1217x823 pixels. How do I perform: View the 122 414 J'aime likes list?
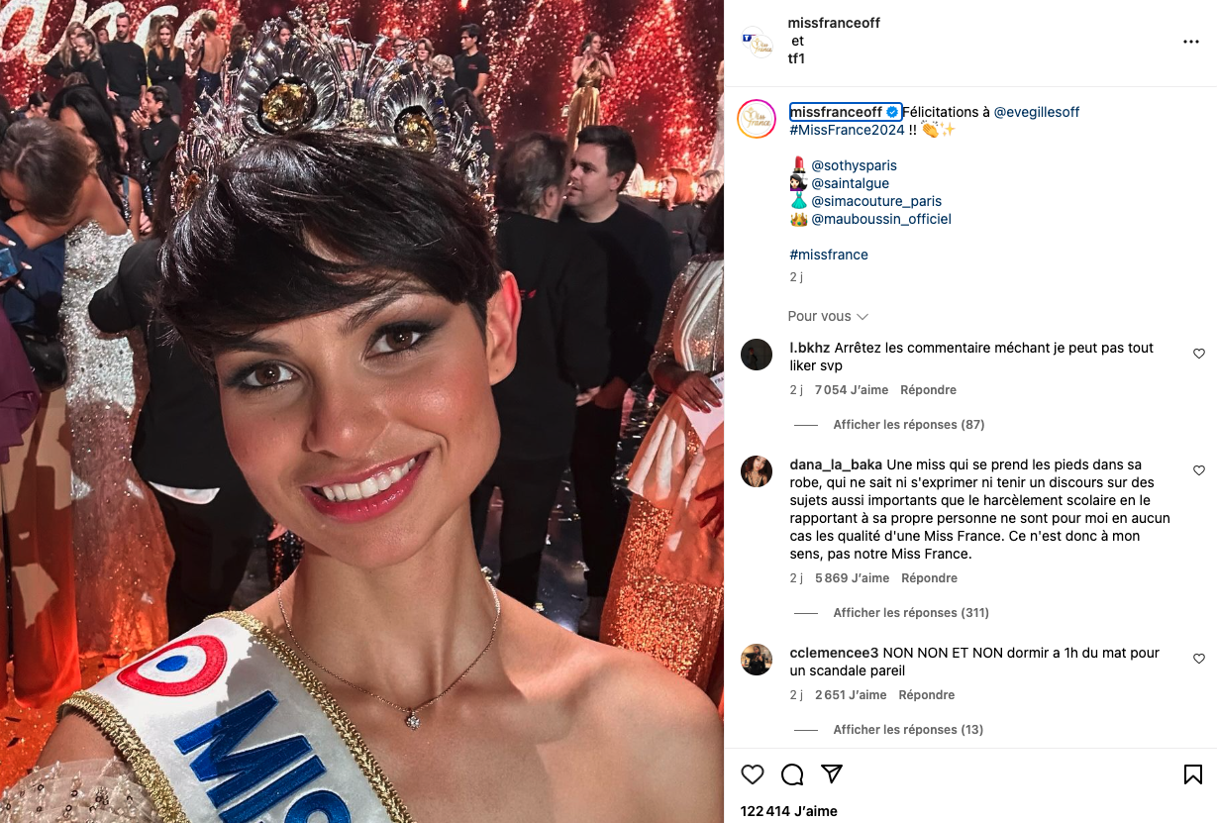789,811
